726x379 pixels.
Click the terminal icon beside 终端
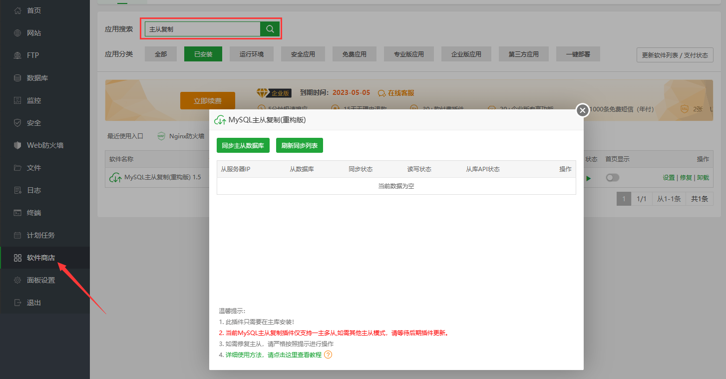[x=17, y=213]
